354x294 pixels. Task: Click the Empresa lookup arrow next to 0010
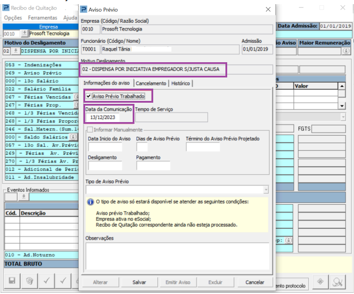pos(24,33)
